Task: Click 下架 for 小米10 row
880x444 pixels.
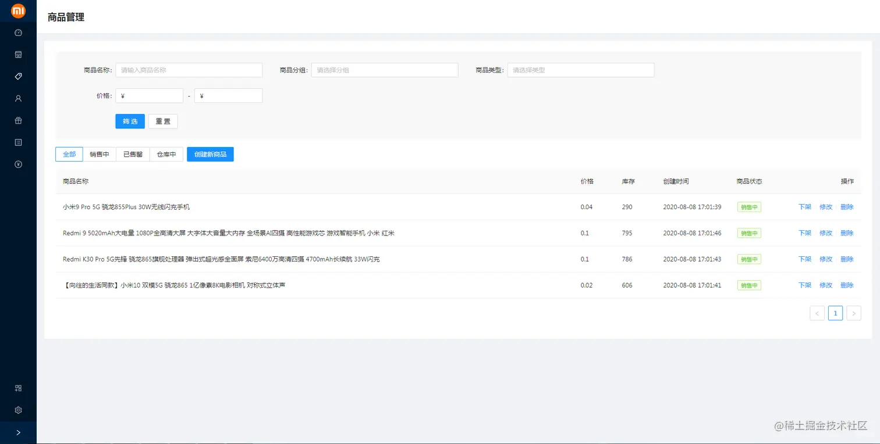Action: pyautogui.click(x=805, y=285)
